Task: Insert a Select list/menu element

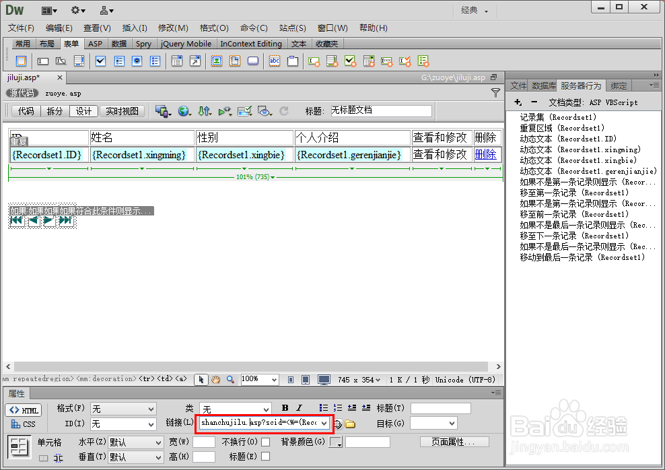Action: point(177,61)
